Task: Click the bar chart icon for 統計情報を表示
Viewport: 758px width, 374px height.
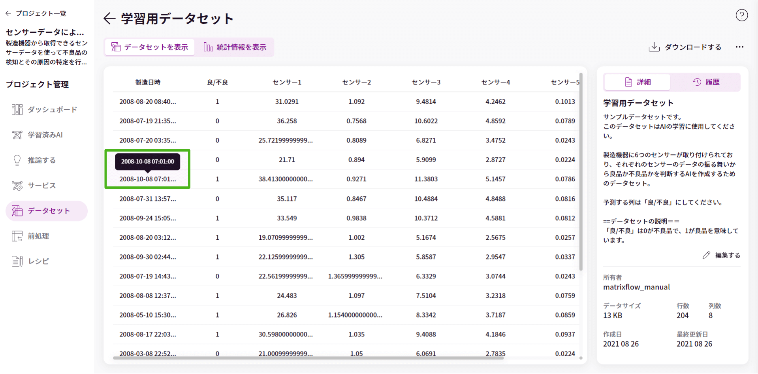Action: click(208, 47)
